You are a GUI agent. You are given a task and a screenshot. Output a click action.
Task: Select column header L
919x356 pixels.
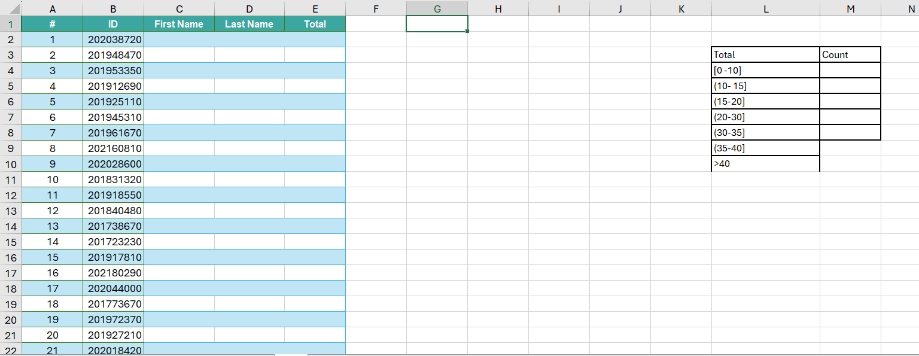(766, 8)
